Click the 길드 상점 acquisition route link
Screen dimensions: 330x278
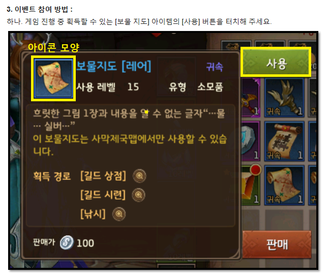pyautogui.click(x=103, y=176)
